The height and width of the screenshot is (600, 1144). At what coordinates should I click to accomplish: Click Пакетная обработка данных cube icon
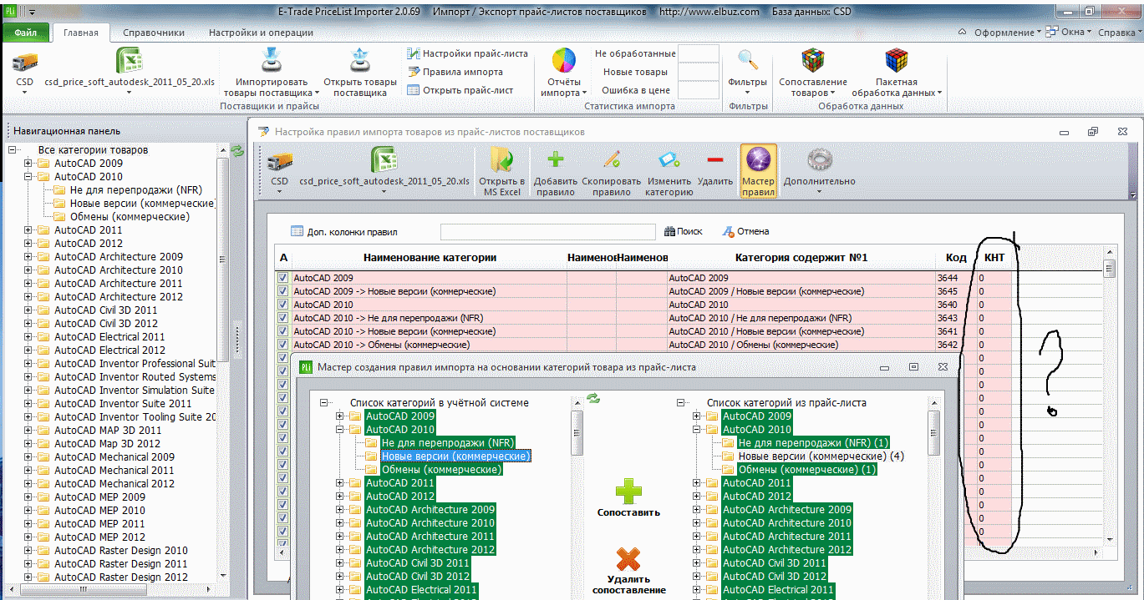pyautogui.click(x=897, y=61)
